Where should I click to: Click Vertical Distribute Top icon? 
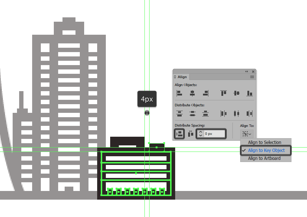[180, 114]
